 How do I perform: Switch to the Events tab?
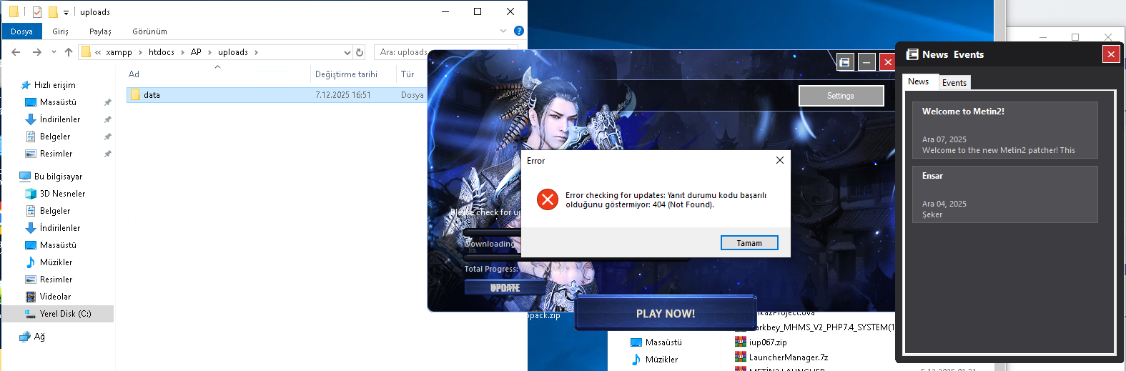tap(954, 82)
